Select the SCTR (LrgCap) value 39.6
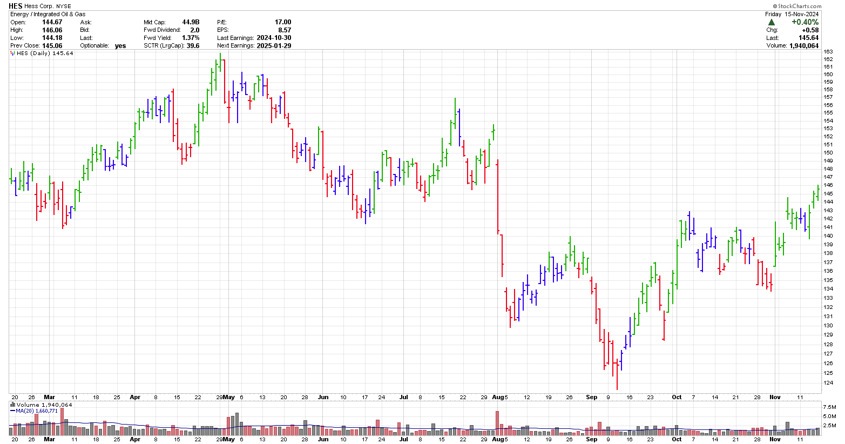 [193, 46]
